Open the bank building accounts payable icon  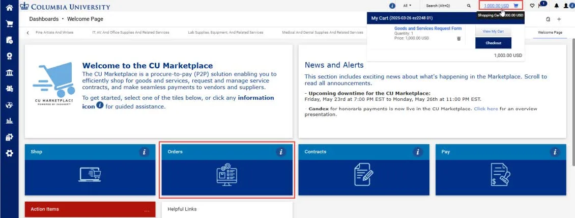(9, 73)
